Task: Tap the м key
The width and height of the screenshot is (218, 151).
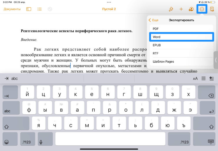Action: [87, 123]
